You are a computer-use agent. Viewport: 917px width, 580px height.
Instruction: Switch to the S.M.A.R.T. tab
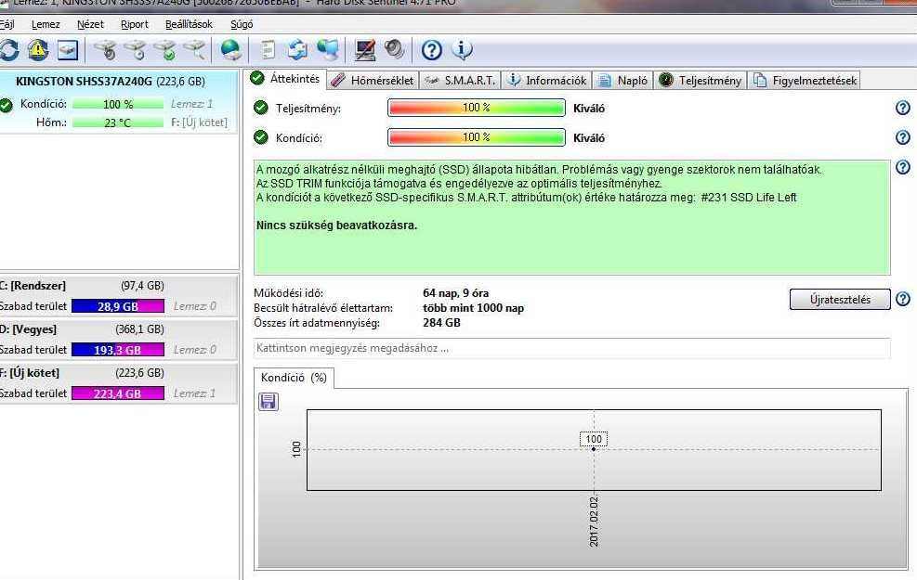[x=460, y=81]
